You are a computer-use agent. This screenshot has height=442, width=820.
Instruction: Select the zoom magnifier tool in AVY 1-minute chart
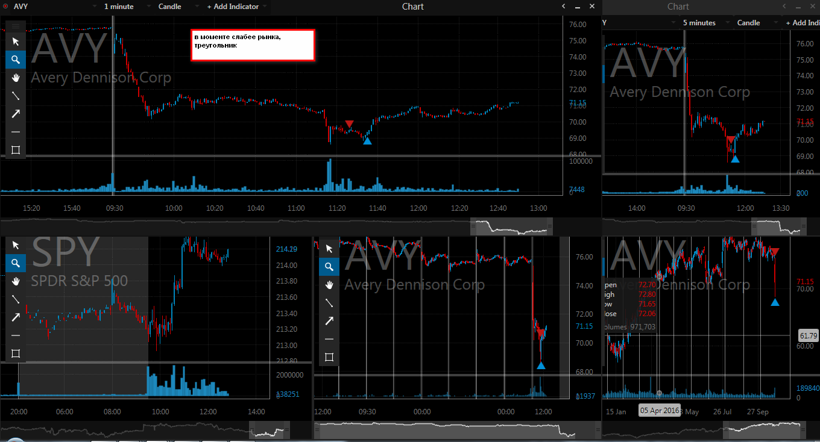click(x=16, y=60)
